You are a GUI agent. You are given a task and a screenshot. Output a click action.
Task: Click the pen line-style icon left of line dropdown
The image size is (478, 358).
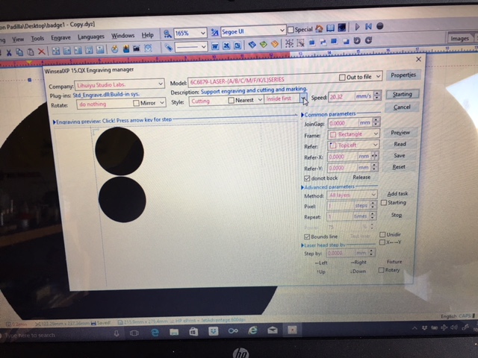click(168, 48)
